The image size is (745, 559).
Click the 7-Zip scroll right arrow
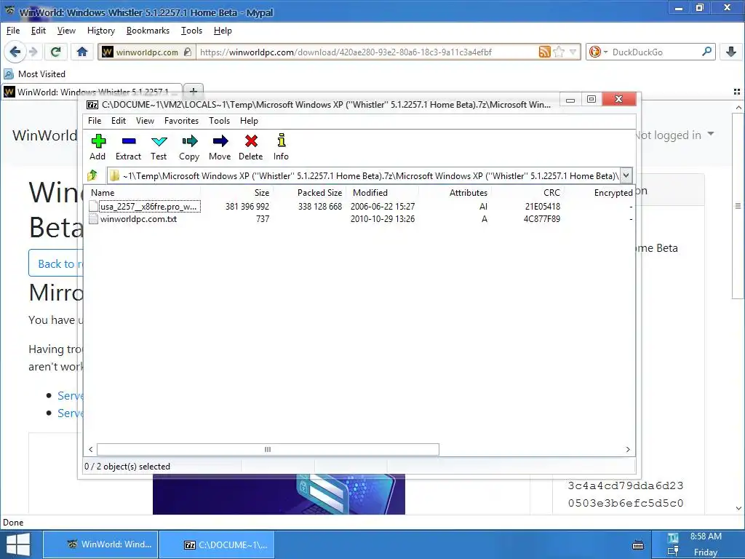(x=628, y=449)
